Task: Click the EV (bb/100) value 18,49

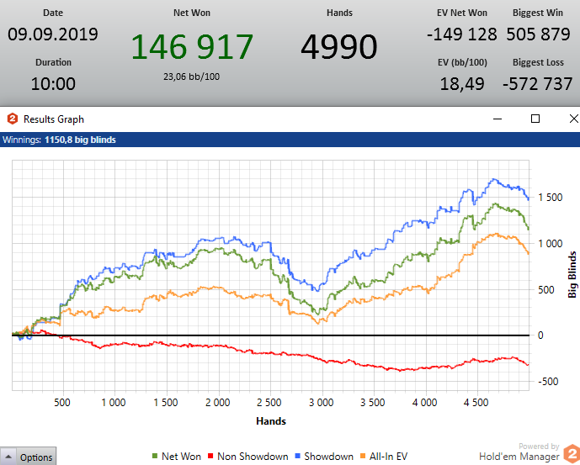Action: click(462, 84)
